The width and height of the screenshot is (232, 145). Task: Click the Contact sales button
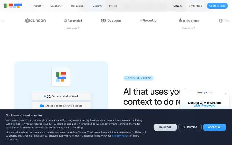coord(217,6)
